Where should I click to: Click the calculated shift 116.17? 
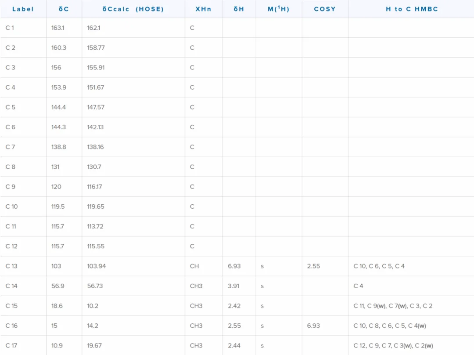(x=94, y=187)
